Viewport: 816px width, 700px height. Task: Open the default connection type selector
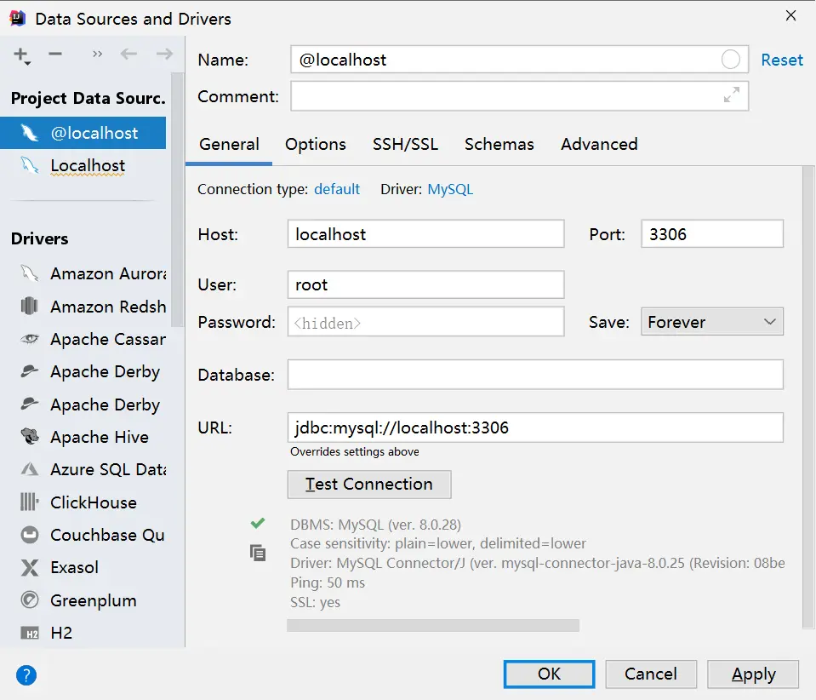pos(337,189)
